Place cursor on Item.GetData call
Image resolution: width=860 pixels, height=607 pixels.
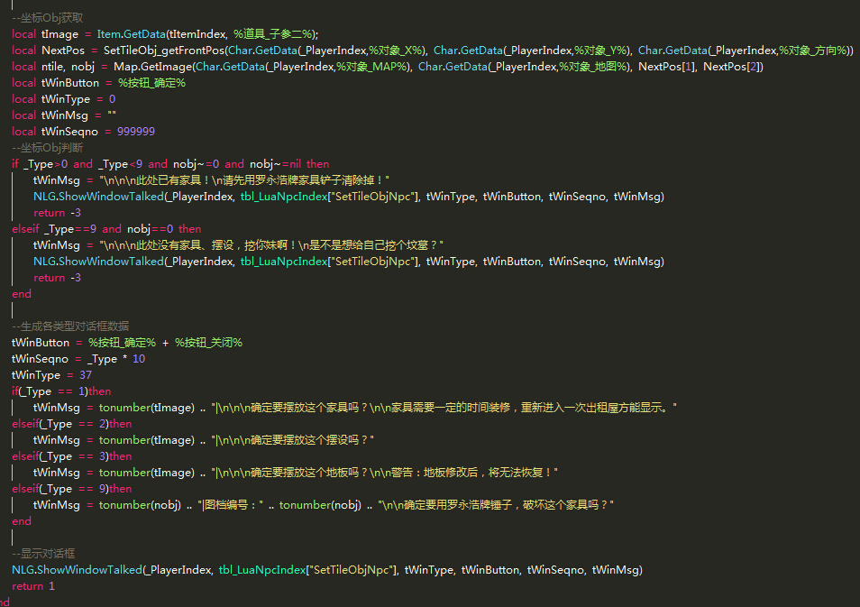point(133,34)
